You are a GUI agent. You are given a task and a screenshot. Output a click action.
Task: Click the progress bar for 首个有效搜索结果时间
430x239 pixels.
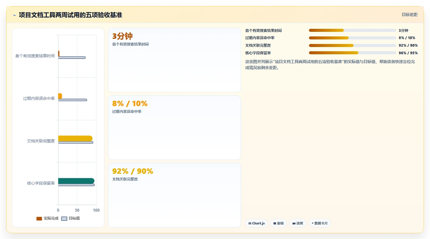pyautogui.click(x=353, y=30)
